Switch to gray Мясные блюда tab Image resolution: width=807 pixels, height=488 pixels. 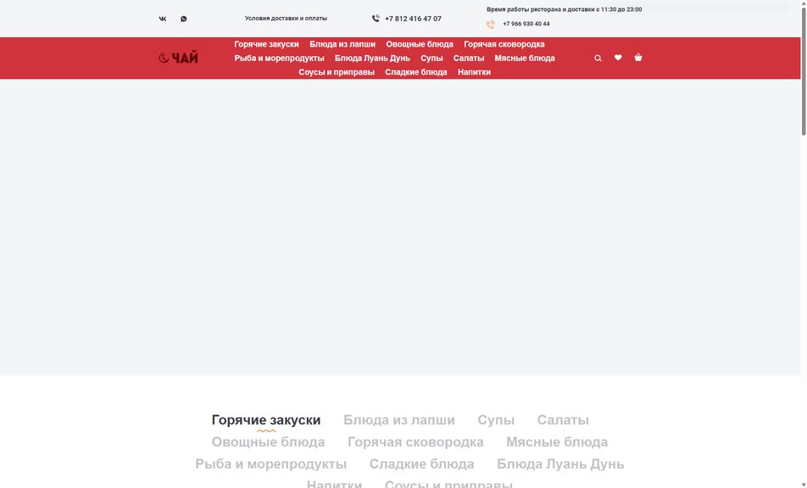557,442
